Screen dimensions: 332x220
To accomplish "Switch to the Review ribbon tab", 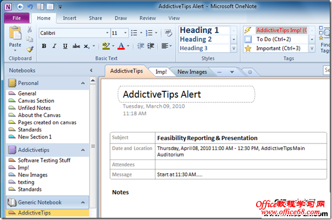I will click(x=147, y=18).
